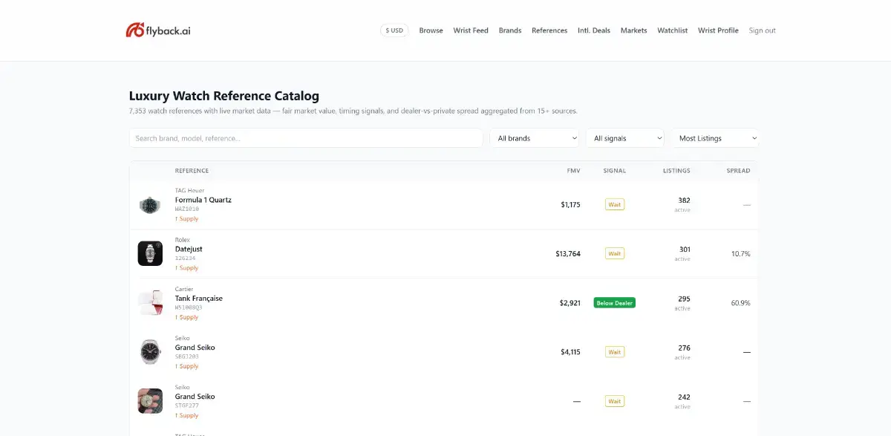Viewport: 891px width, 436px height.
Task: Open the $ USD currency selector
Action: pyautogui.click(x=394, y=30)
